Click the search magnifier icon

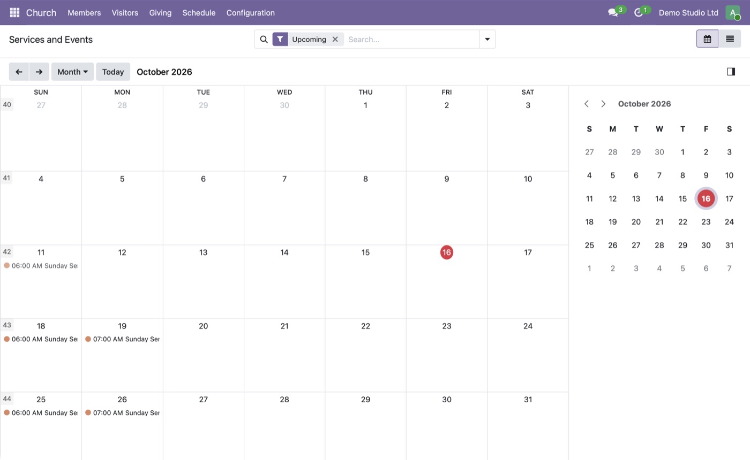click(264, 39)
